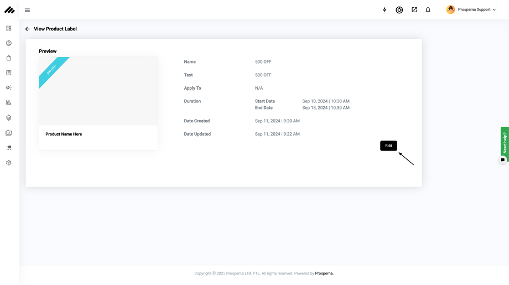Click the product label preview image
Viewport: 509px width, 285px height.
tap(98, 91)
